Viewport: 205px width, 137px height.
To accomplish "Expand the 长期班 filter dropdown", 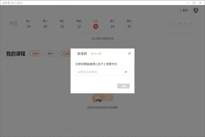I will point(65,53).
